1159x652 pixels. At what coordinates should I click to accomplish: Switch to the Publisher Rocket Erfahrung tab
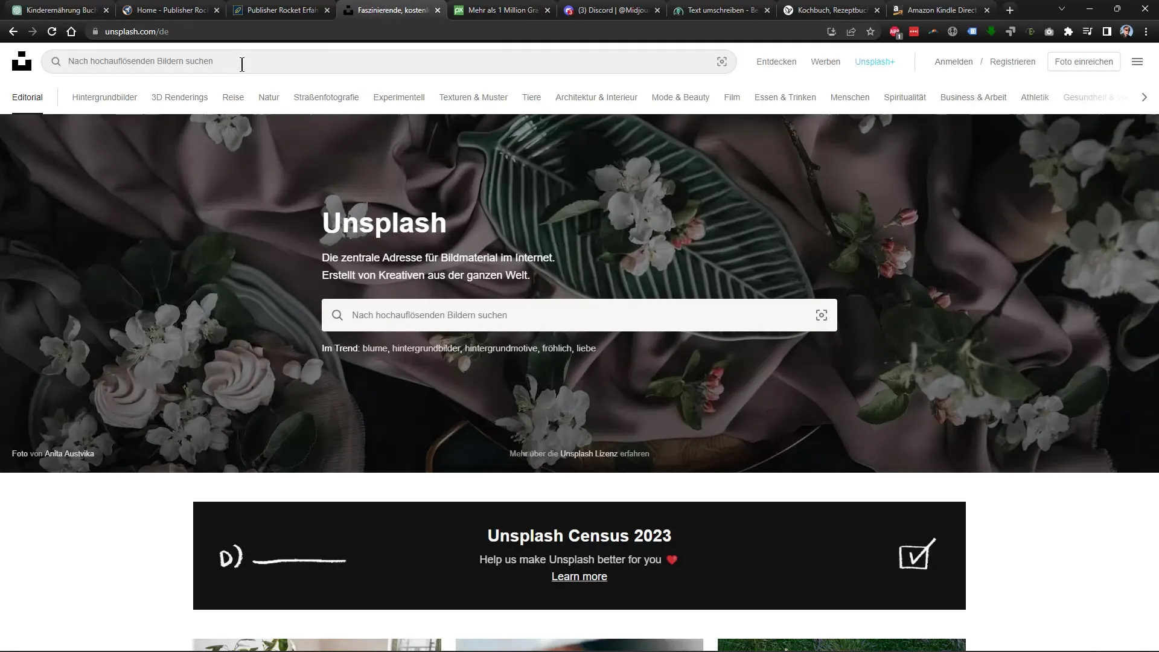tap(281, 10)
